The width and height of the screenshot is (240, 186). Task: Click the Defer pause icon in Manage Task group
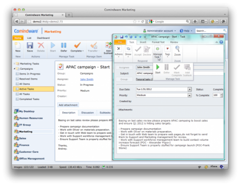[64, 45]
